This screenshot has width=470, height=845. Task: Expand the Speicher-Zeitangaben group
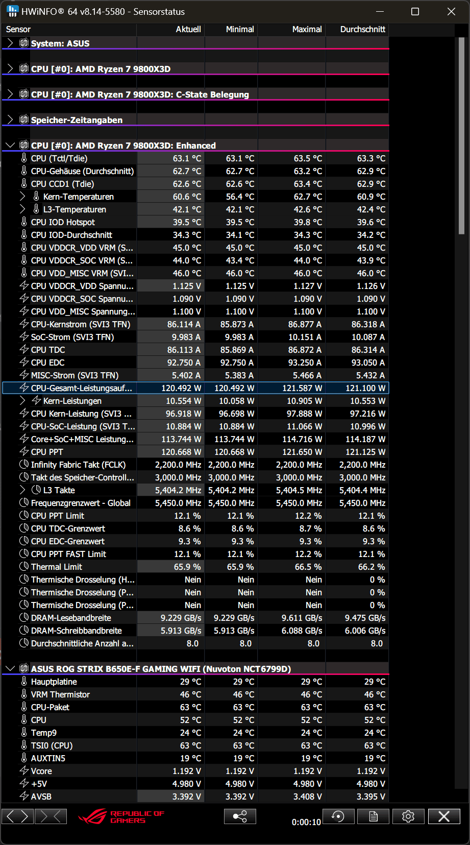coord(10,120)
